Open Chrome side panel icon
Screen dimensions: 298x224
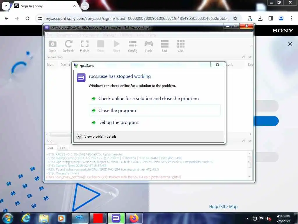click(271, 18)
